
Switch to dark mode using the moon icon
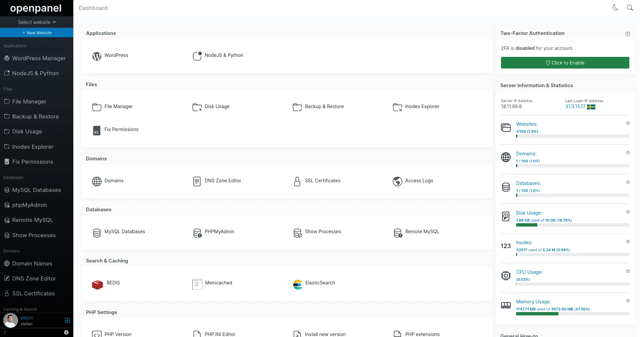615,7
